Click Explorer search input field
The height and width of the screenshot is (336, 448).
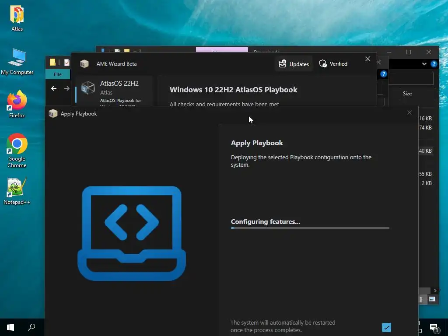tap(411, 78)
